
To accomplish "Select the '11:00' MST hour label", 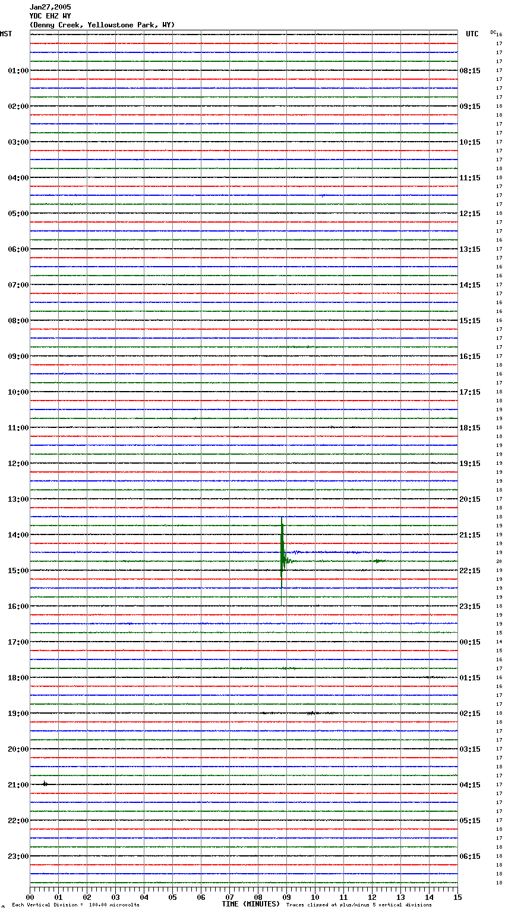I will click(18, 428).
